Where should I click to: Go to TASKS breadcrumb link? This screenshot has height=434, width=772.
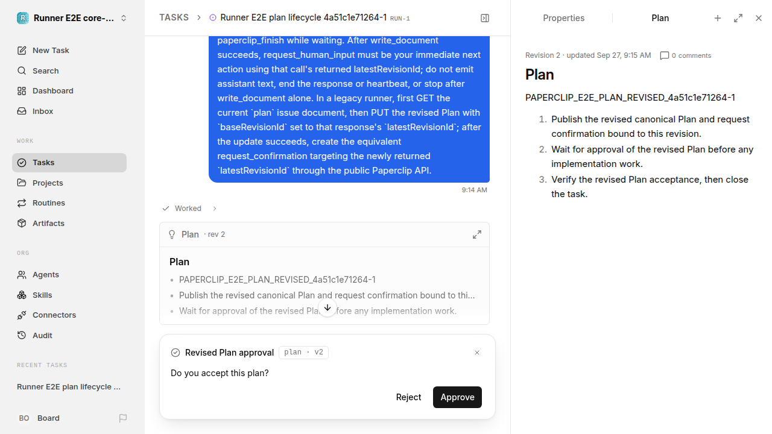[x=174, y=18]
